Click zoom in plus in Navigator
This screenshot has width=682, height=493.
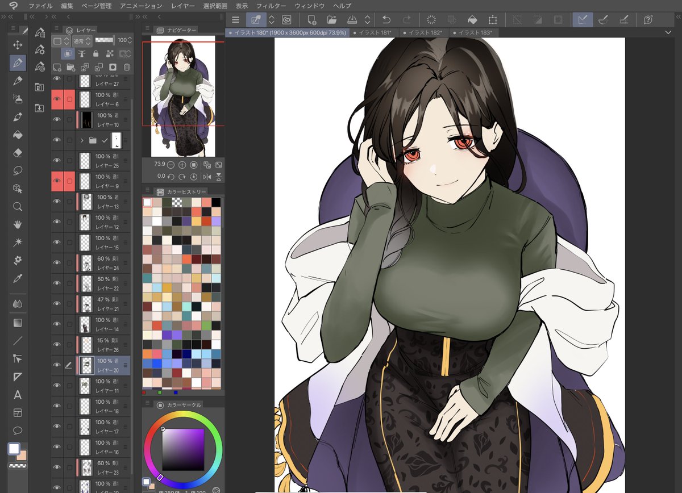[182, 165]
